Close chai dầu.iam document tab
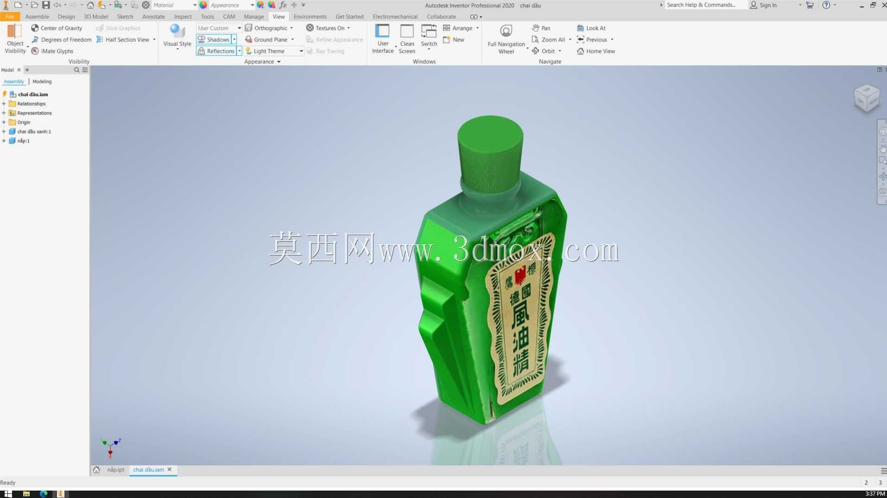 click(170, 470)
